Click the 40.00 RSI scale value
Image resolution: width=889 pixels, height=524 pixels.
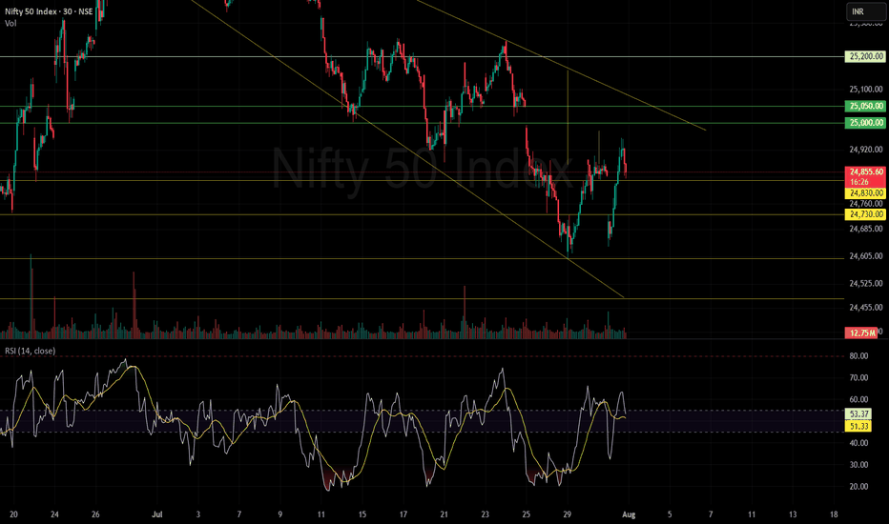tap(858, 443)
